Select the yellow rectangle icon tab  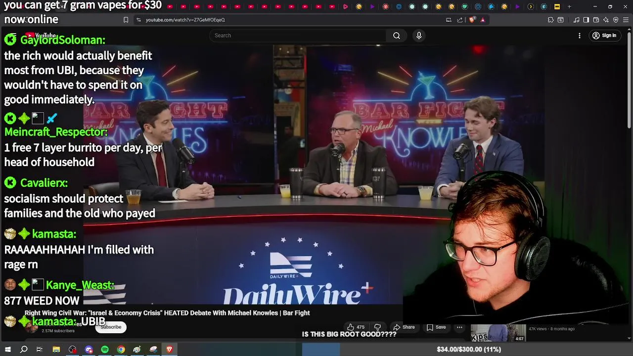click(557, 7)
